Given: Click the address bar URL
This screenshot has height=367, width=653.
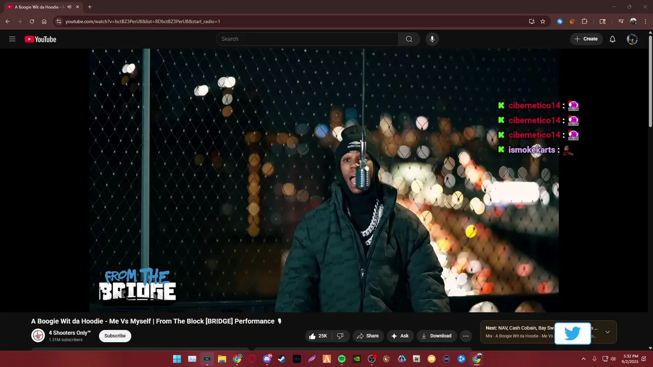Looking at the screenshot, I should coord(143,21).
